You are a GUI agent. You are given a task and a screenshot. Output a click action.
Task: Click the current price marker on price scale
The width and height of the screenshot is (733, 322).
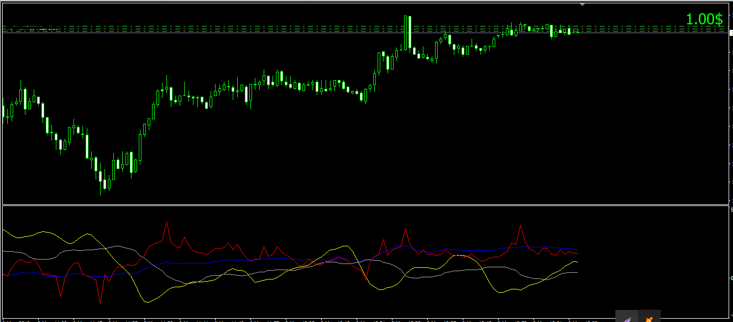(x=731, y=33)
